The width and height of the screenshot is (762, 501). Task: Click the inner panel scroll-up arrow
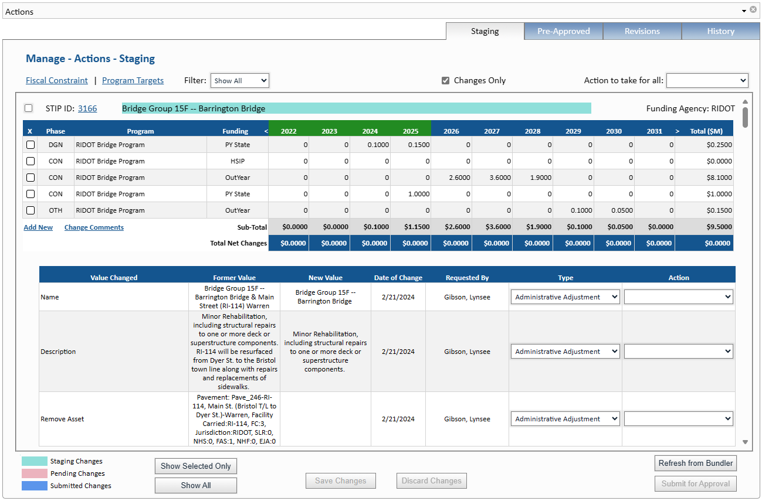click(x=745, y=101)
